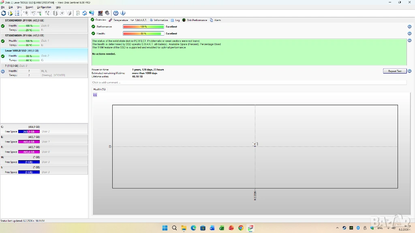Open the Report menu
415x233 pixels.
tap(29, 7)
